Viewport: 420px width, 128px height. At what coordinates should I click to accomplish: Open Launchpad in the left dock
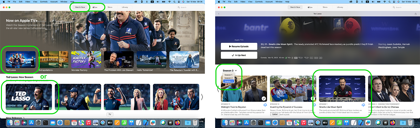point(17,123)
